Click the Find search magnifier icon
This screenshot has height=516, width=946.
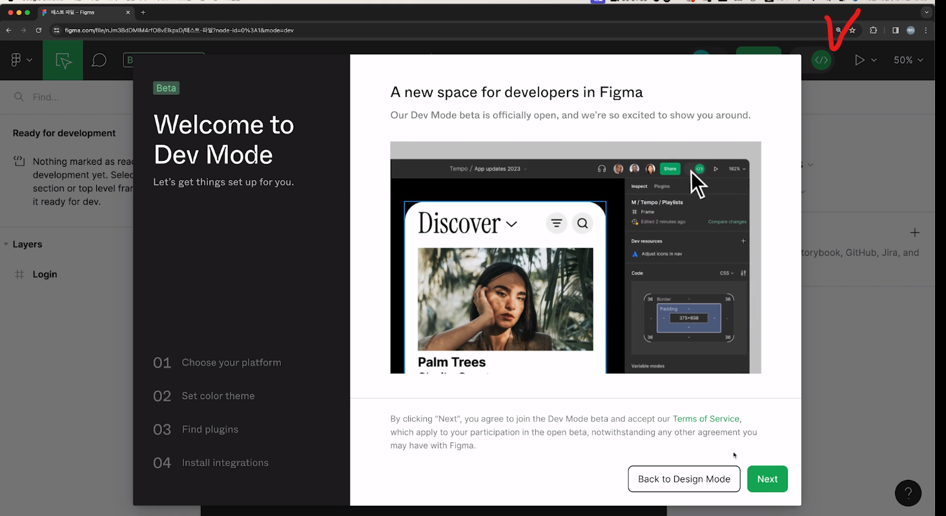tap(19, 97)
